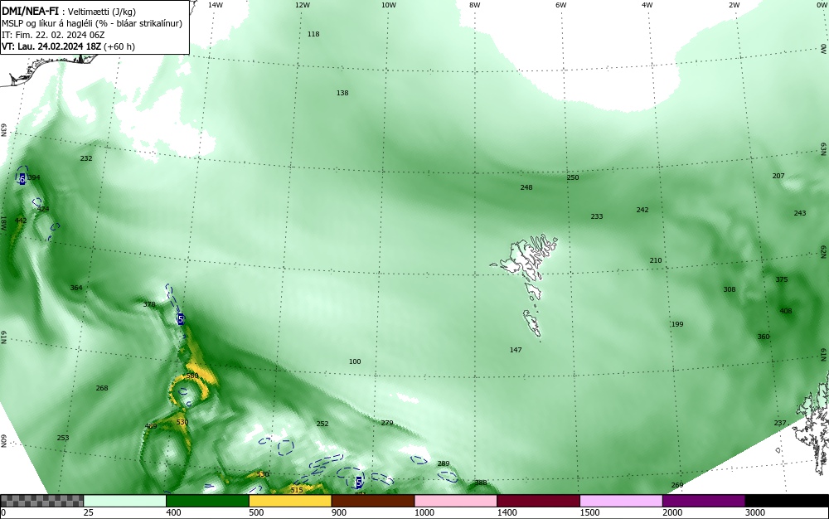Viewport: 829px width, 519px height.
Task: Click legend scale label 2000
Action: pos(672,512)
